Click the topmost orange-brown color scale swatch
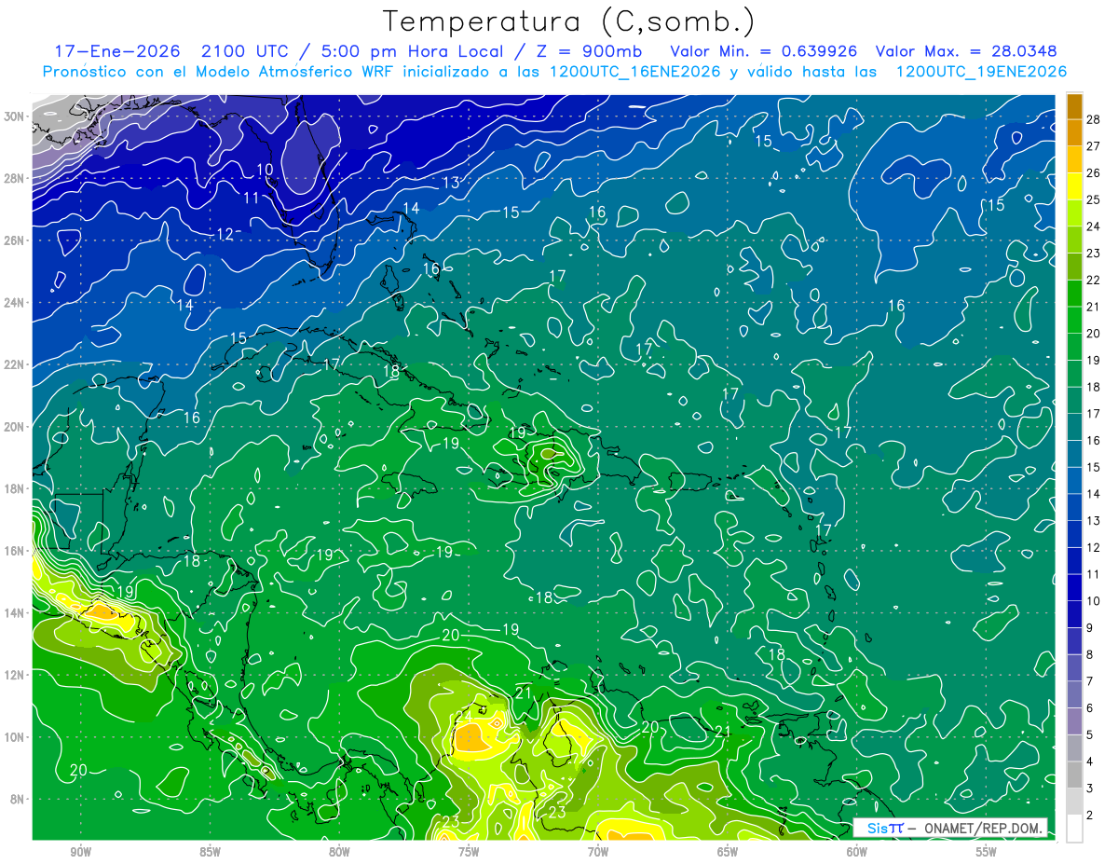 [x=1074, y=106]
